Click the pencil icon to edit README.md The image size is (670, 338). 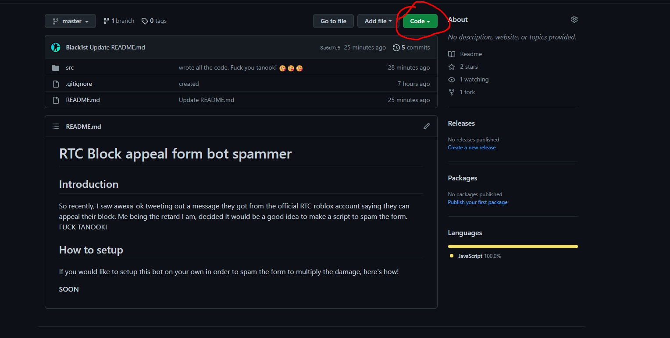point(426,126)
